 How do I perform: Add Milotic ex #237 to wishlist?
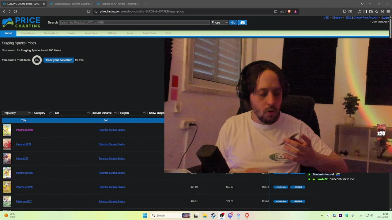tap(298, 201)
